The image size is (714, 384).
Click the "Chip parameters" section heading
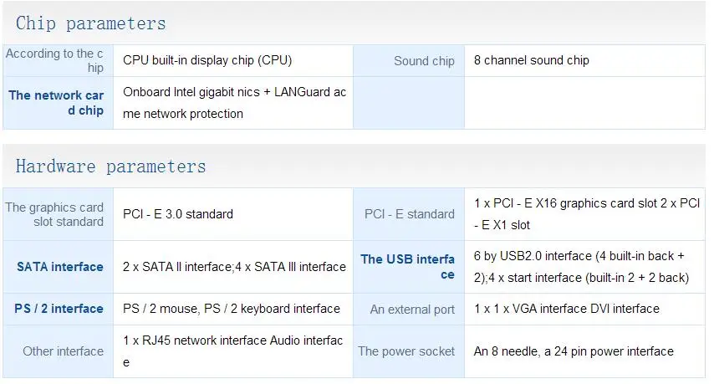click(91, 23)
